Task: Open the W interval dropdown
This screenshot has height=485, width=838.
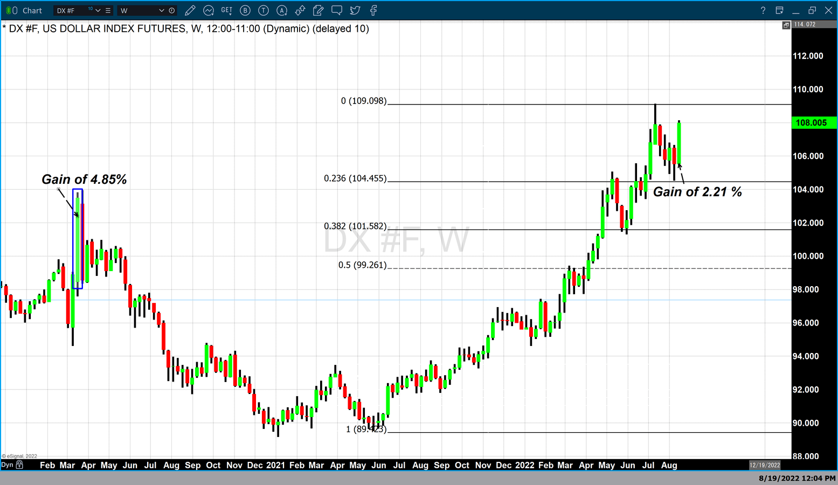Action: pos(162,10)
